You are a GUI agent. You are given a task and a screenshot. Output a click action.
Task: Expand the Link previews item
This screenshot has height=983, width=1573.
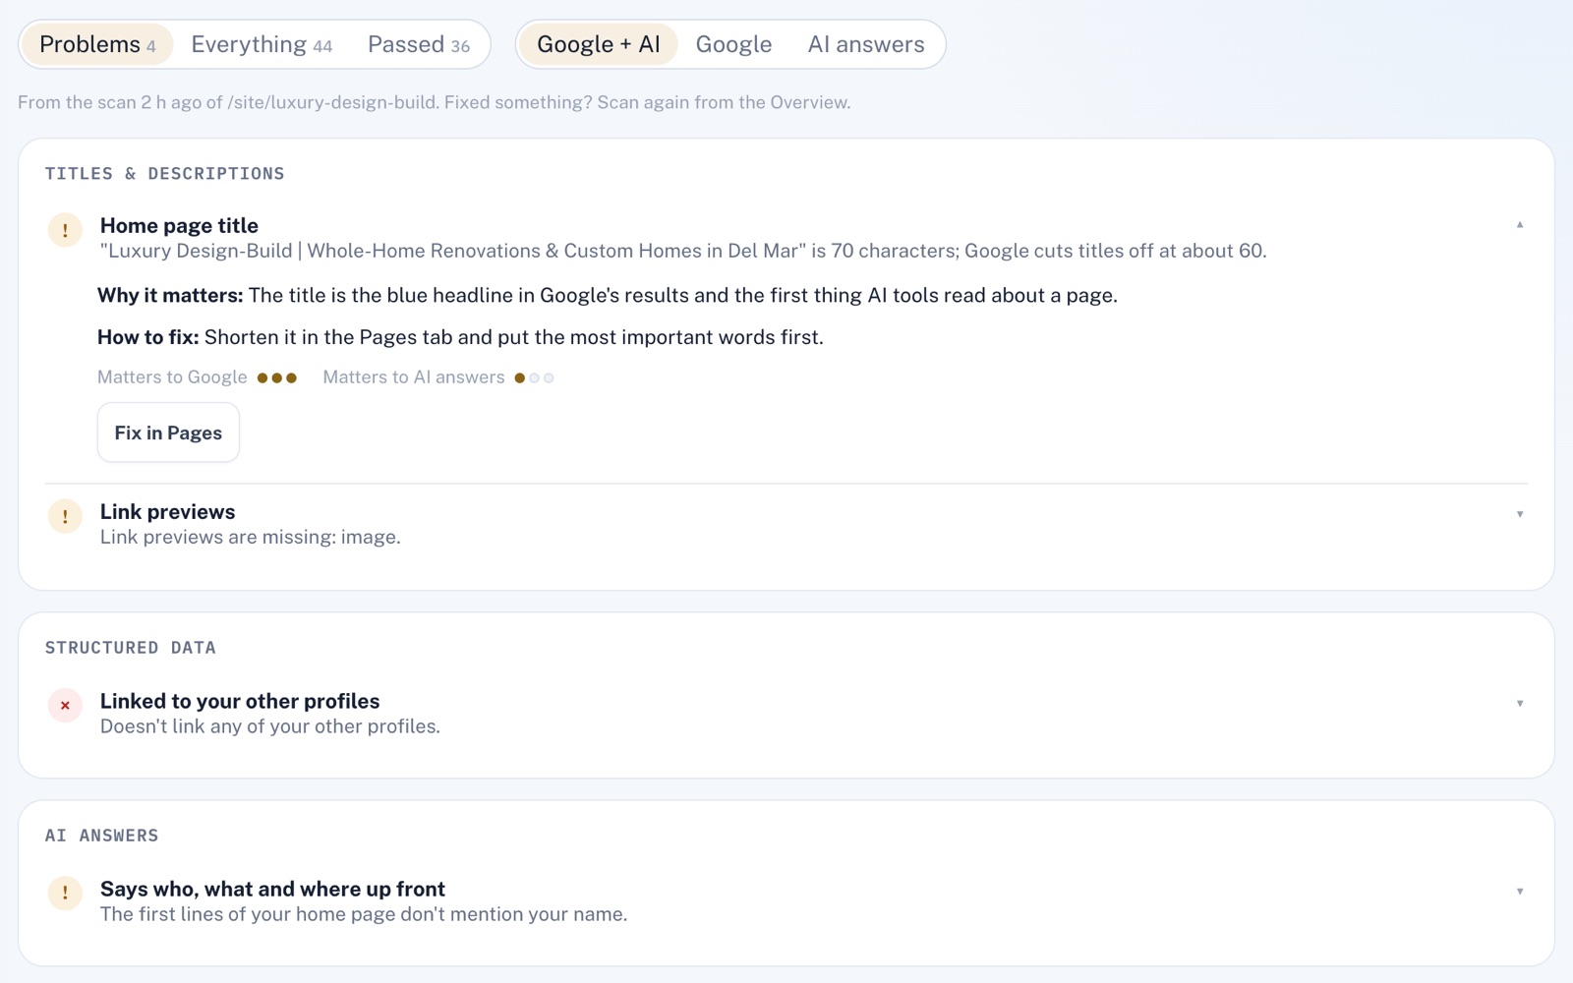(1520, 514)
